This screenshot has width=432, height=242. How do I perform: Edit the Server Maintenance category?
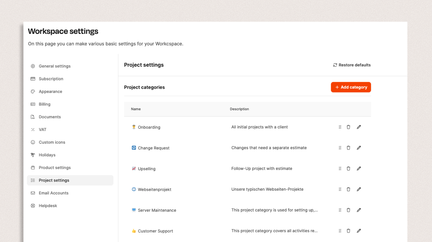click(359, 210)
